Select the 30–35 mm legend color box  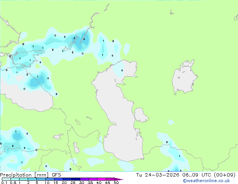(x=84, y=179)
